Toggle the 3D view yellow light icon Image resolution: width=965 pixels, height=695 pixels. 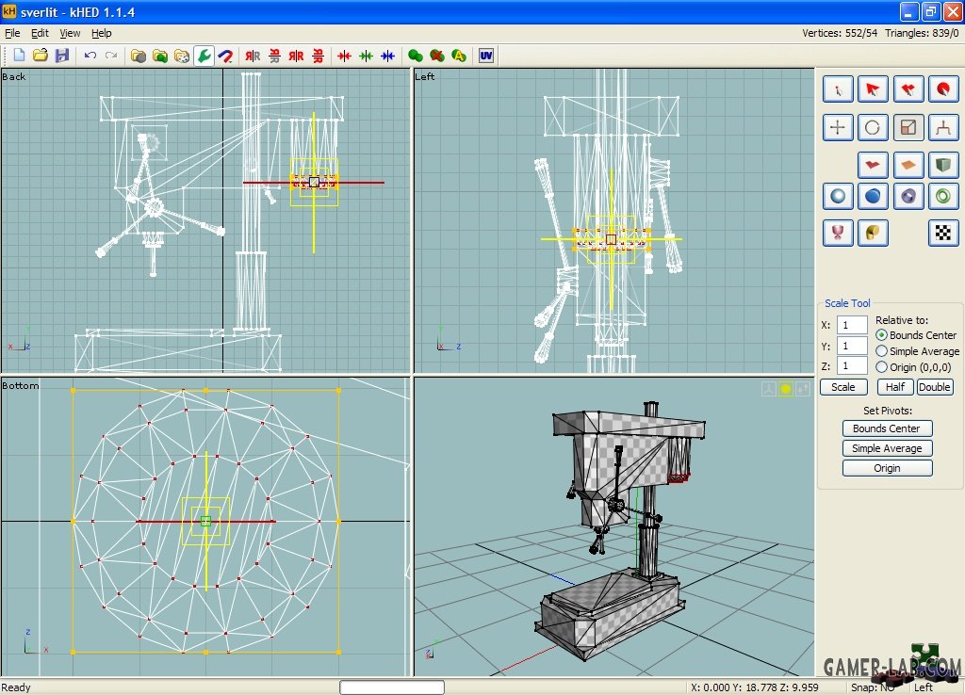786,389
